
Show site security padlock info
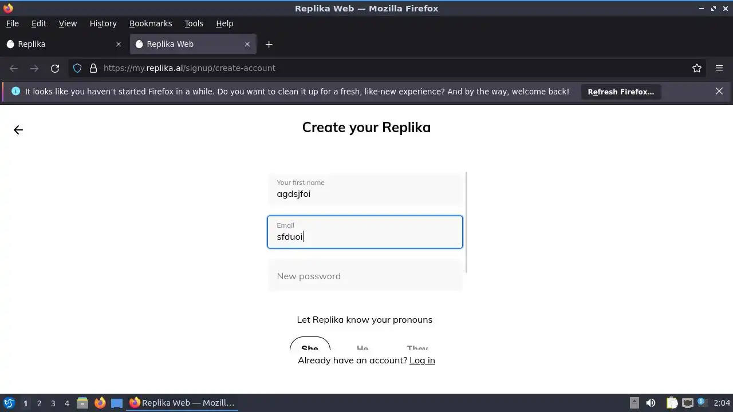[93, 68]
